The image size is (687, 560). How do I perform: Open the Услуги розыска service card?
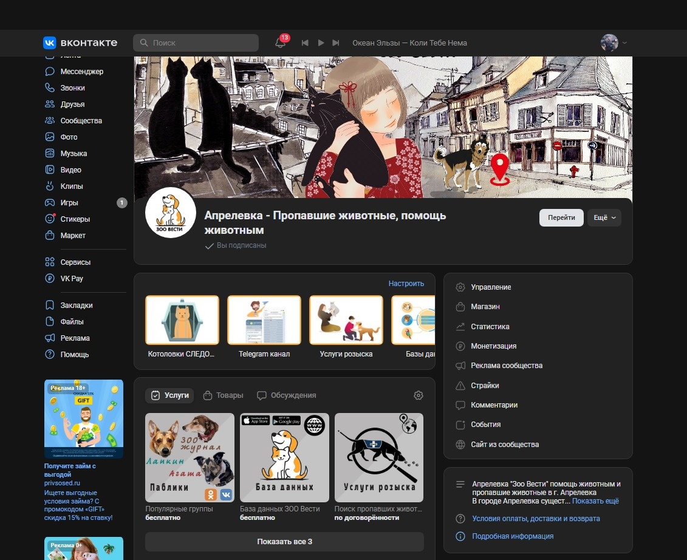pos(379,458)
